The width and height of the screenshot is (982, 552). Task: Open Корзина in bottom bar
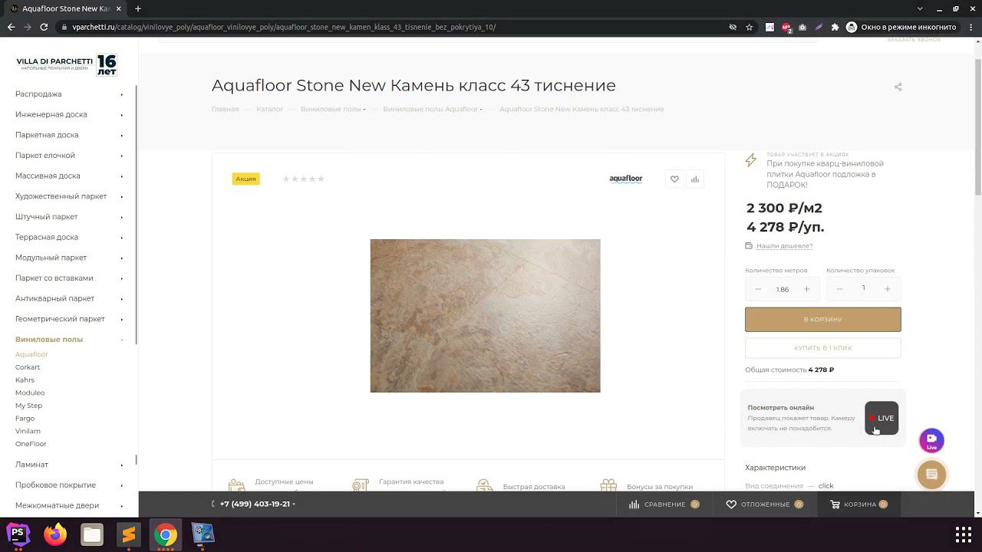click(x=859, y=504)
